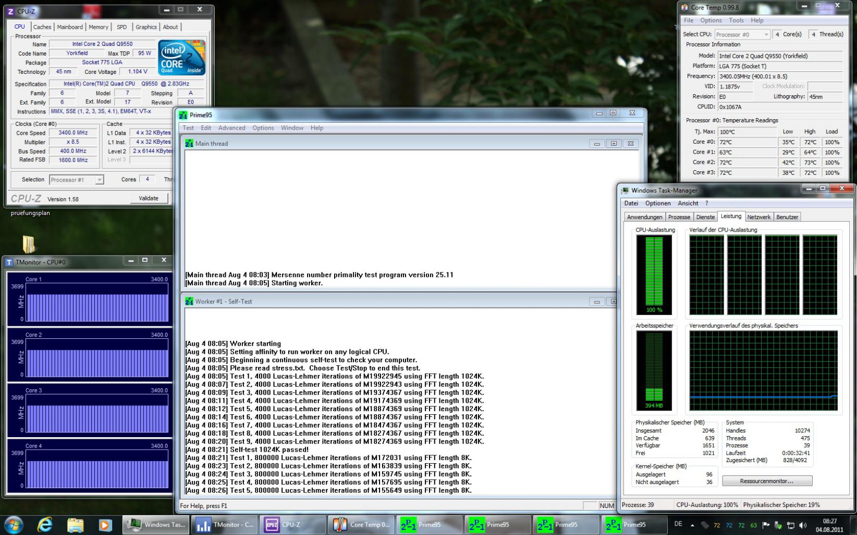Open the Advanced menu in Prime95
Screen dimensions: 857x535
coord(231,128)
